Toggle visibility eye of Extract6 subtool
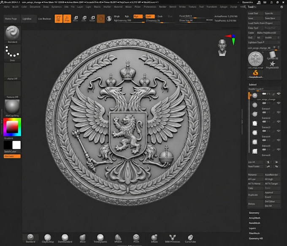 pyautogui.click(x=279, y=149)
